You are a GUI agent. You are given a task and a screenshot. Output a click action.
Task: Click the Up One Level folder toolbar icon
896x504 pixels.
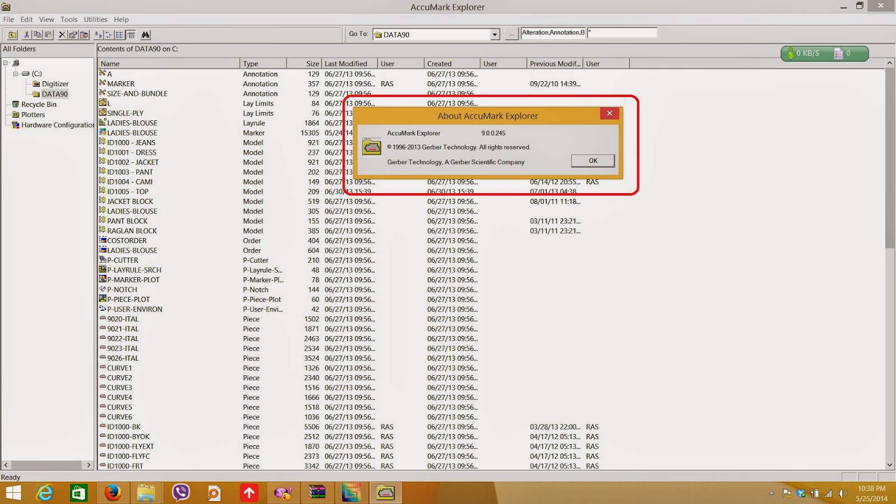[x=12, y=35]
